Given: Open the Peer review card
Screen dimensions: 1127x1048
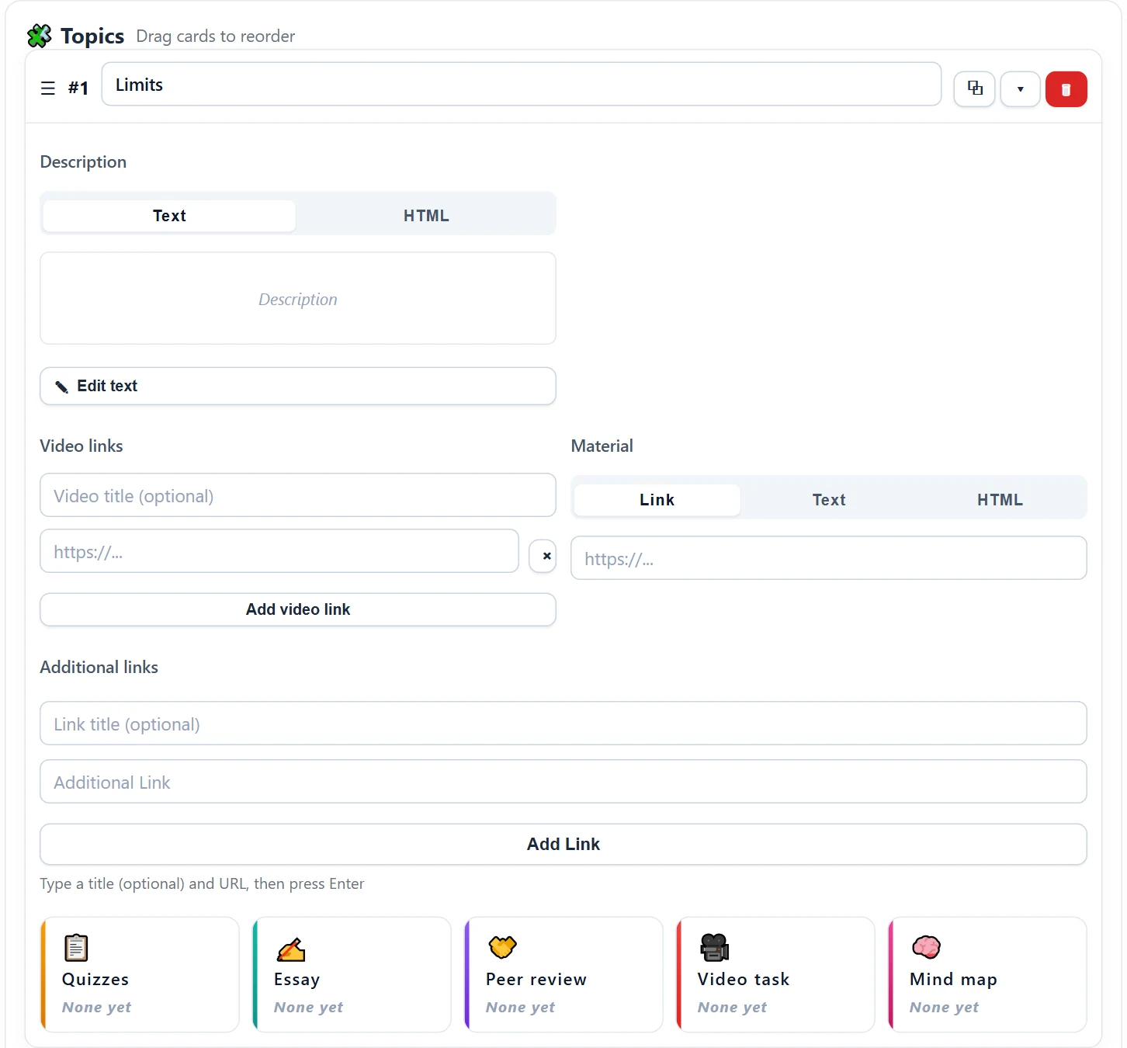Looking at the screenshot, I should [x=563, y=974].
